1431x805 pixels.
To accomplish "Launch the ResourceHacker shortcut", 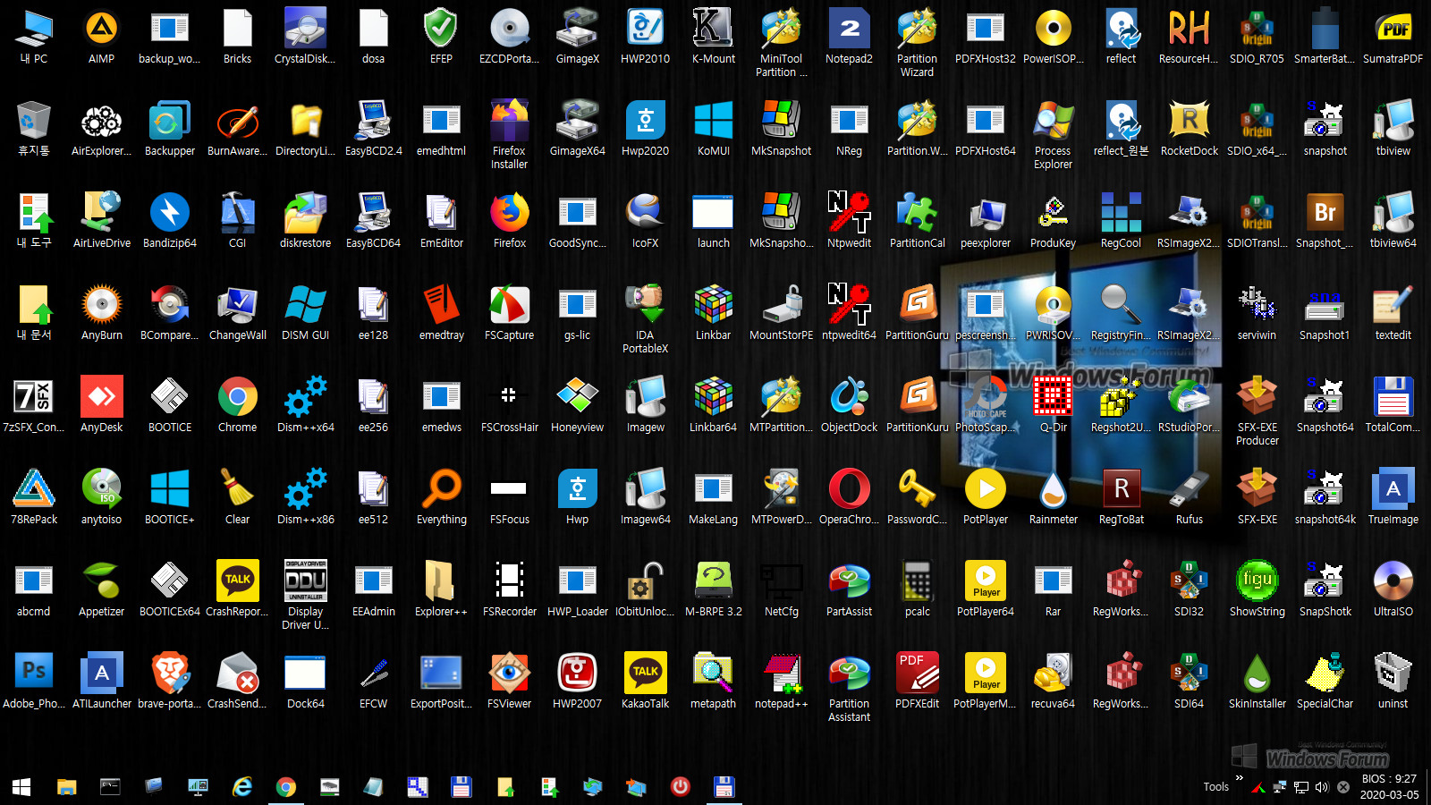I will click(1189, 37).
